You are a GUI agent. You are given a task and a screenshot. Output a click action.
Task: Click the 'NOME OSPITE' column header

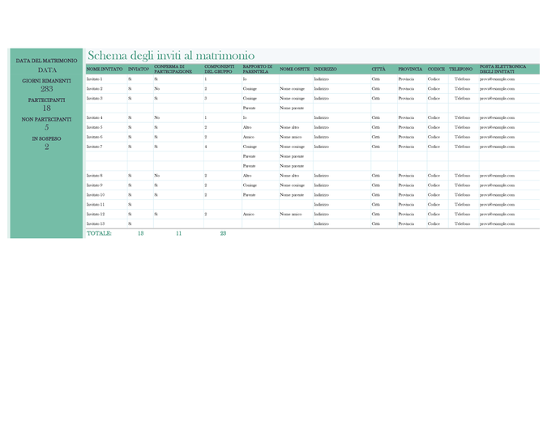click(x=295, y=69)
